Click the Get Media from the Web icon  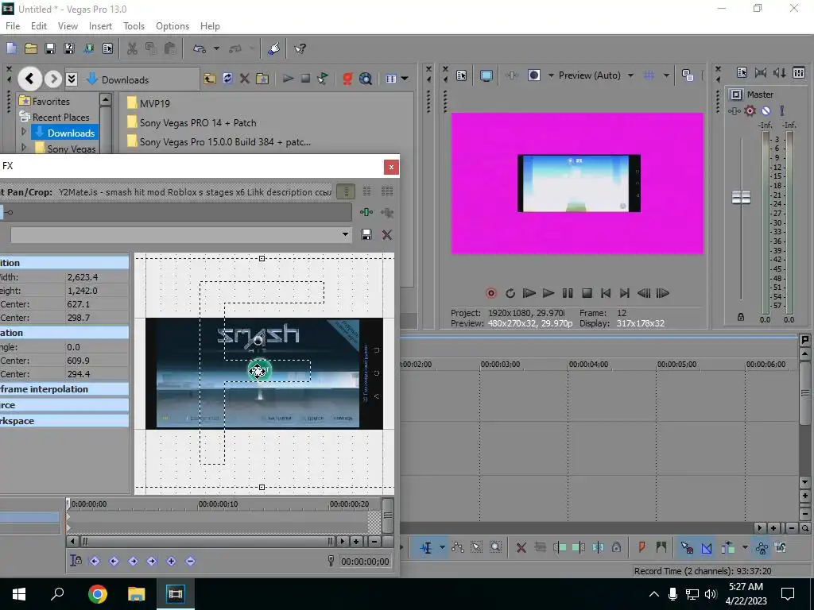pos(366,79)
